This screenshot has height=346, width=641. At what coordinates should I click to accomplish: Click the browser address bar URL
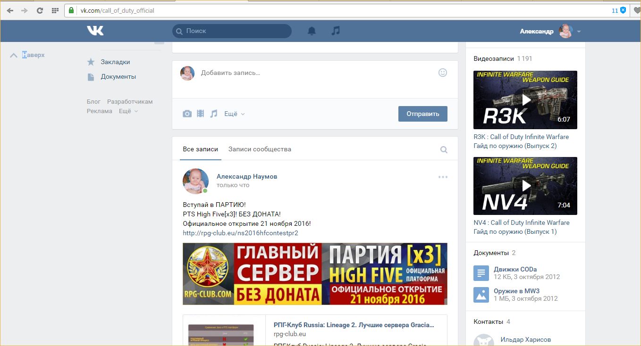[x=118, y=10]
